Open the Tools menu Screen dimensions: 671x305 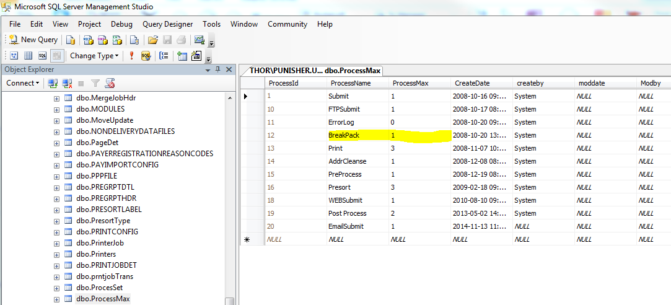click(212, 24)
